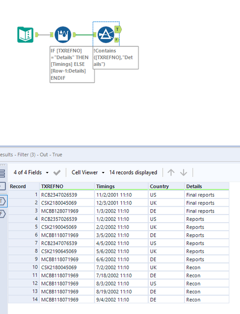240x314 pixels.
Task: Select timing 9/4/2002 11:10
Action: 121,300
